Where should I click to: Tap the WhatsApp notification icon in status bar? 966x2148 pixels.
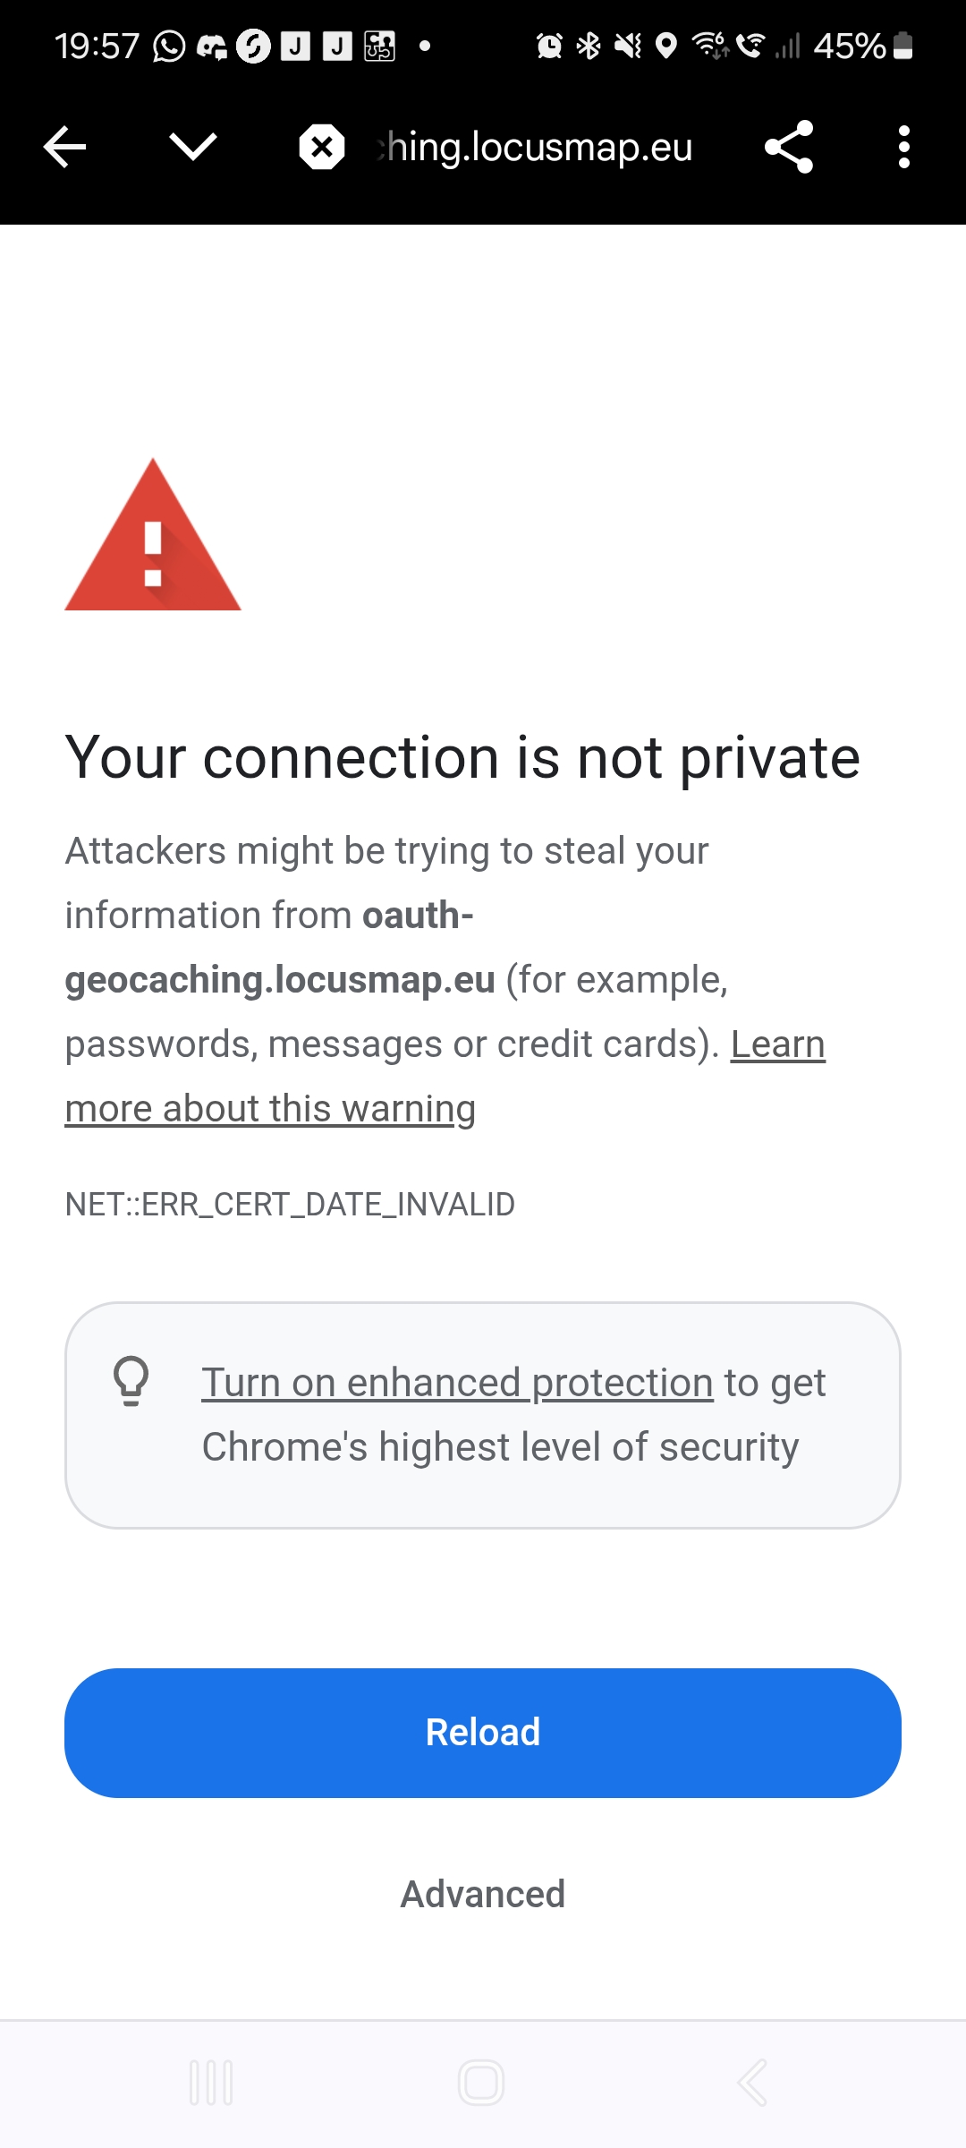tap(169, 46)
